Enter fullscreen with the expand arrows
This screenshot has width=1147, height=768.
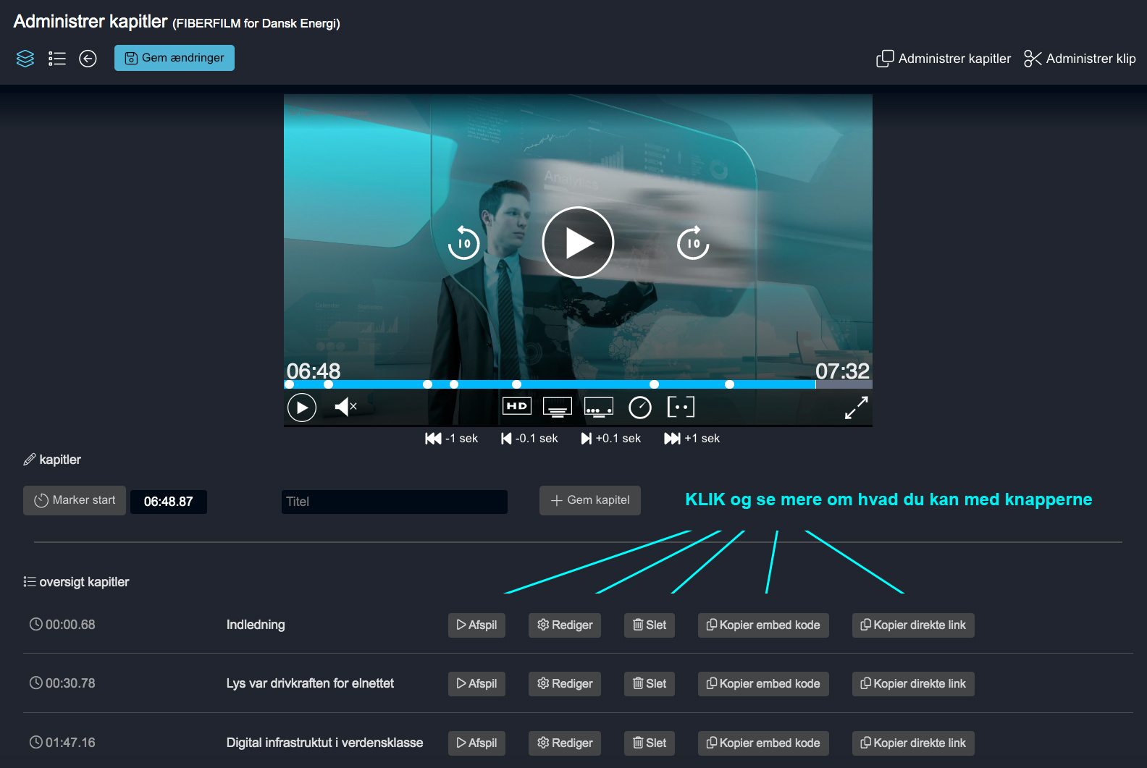coord(856,408)
